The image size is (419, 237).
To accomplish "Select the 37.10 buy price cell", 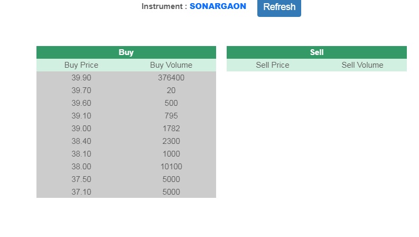I will 81,192.
